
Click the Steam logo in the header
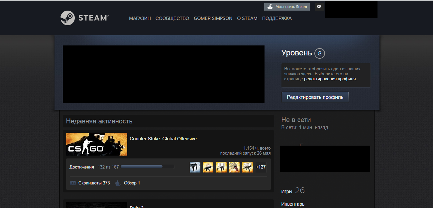(x=84, y=18)
